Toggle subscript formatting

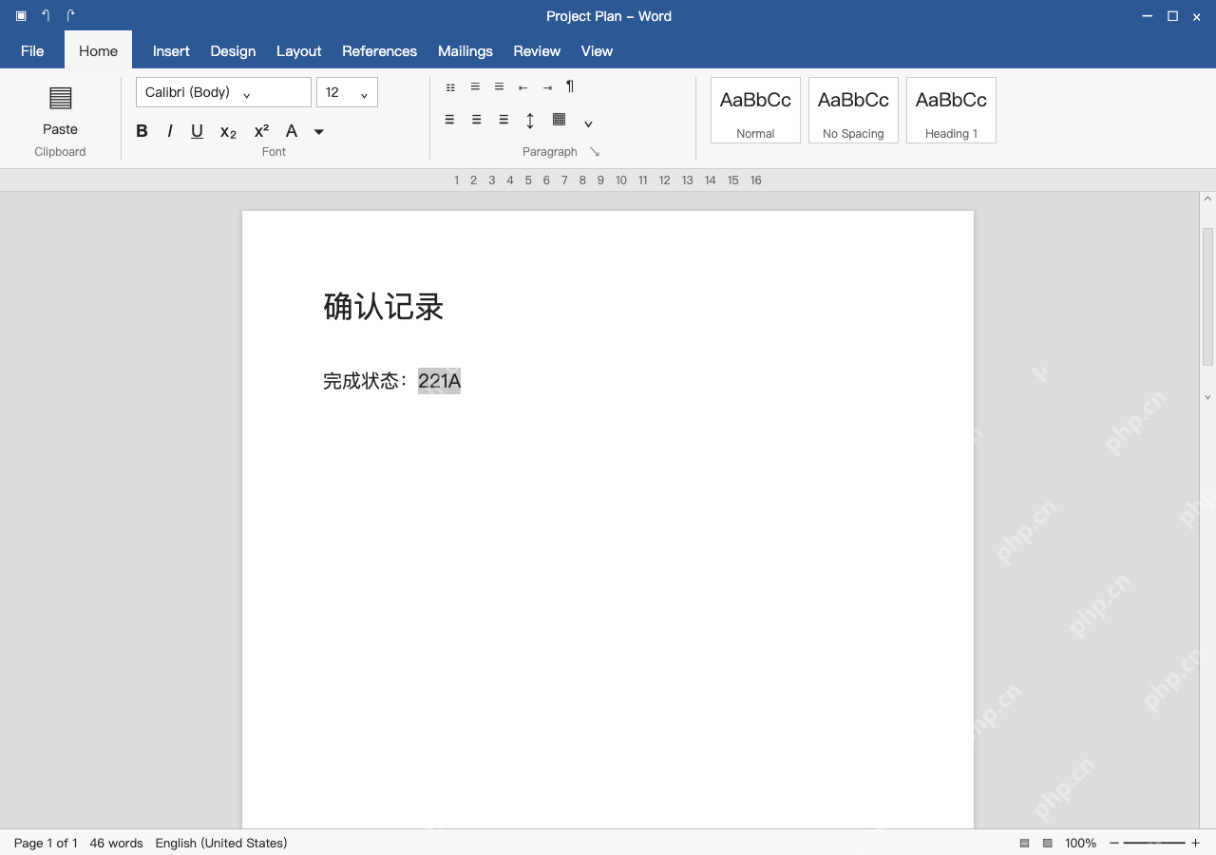click(228, 132)
